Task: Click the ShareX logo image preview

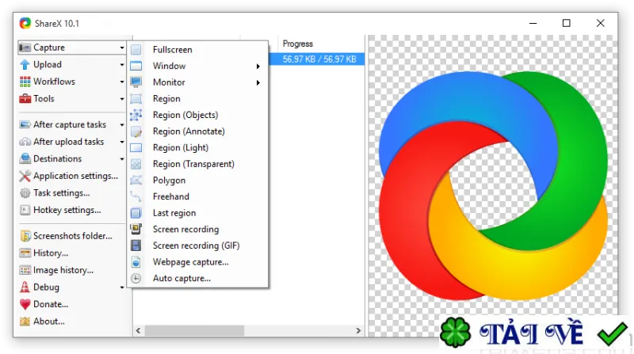Action: 493,186
